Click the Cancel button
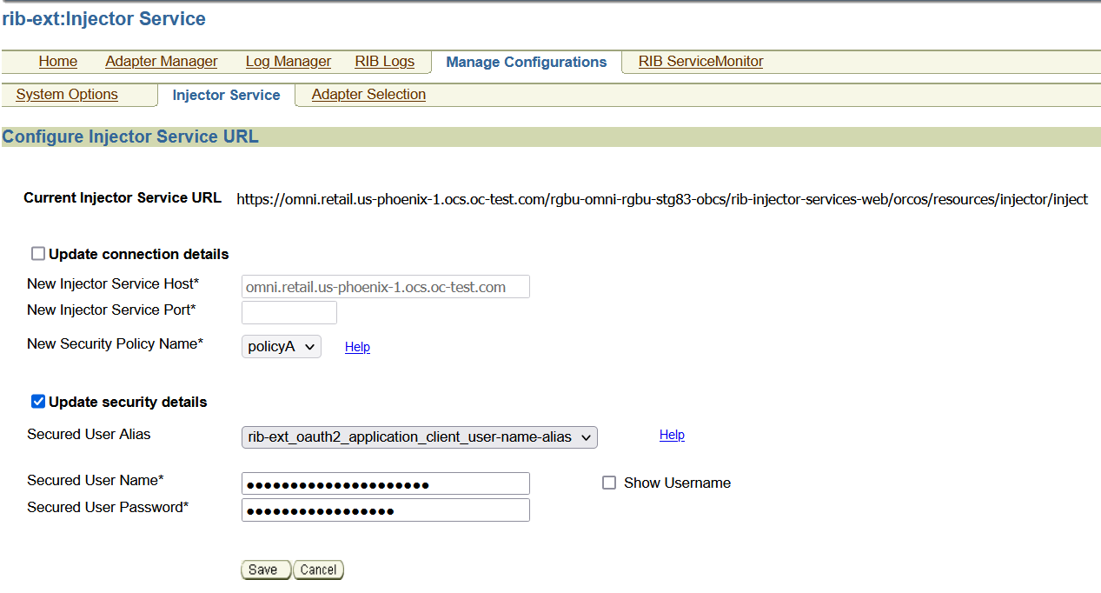 (317, 570)
